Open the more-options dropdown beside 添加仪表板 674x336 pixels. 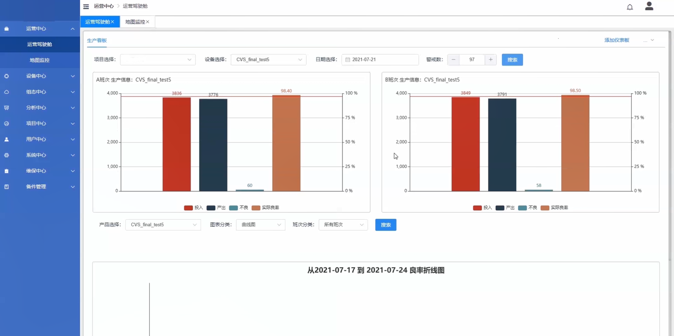tap(648, 40)
